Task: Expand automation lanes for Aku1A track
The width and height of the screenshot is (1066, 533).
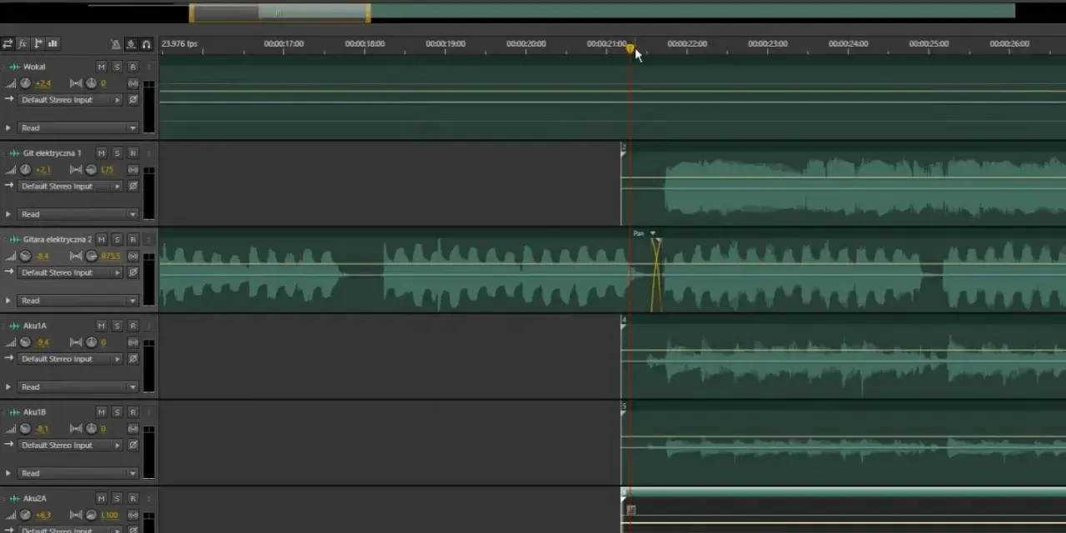Action: (8, 387)
